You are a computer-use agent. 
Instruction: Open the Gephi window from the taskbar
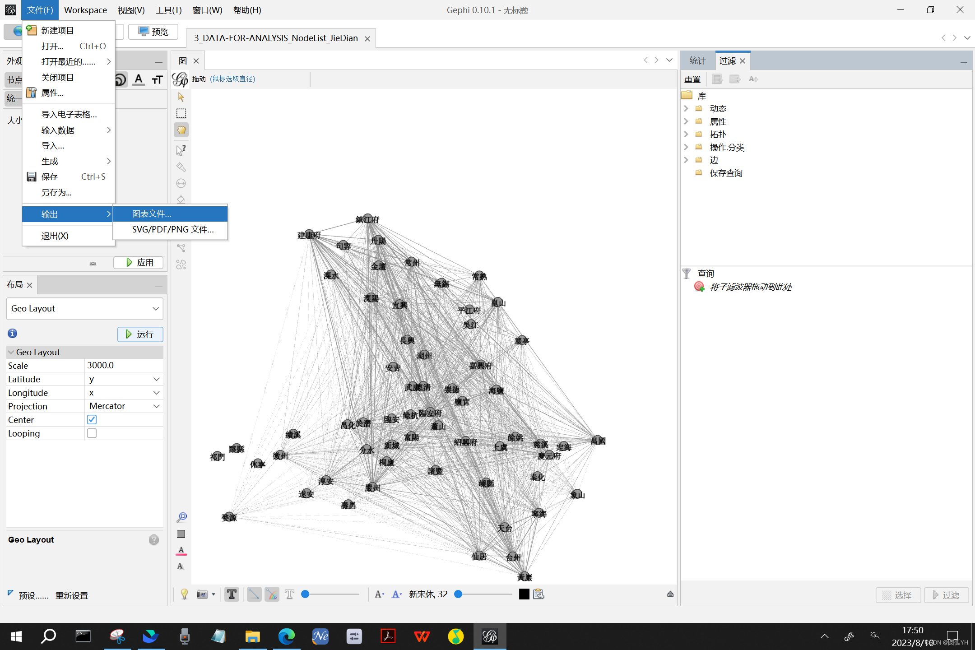tap(490, 636)
